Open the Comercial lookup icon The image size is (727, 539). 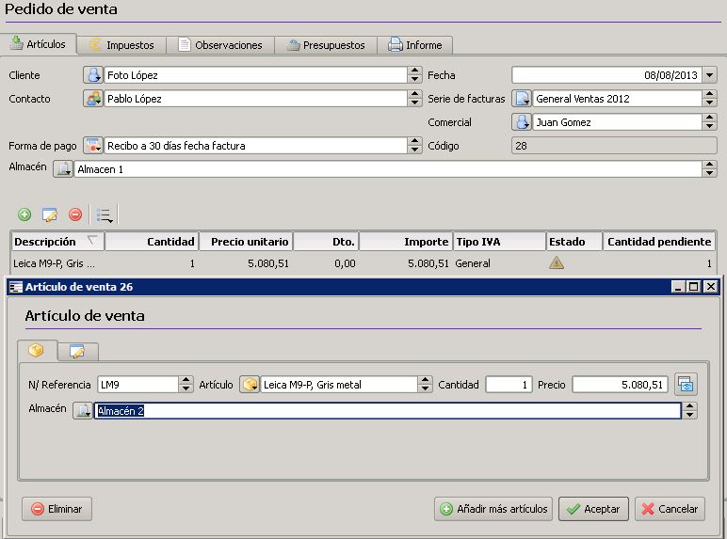[x=522, y=122]
